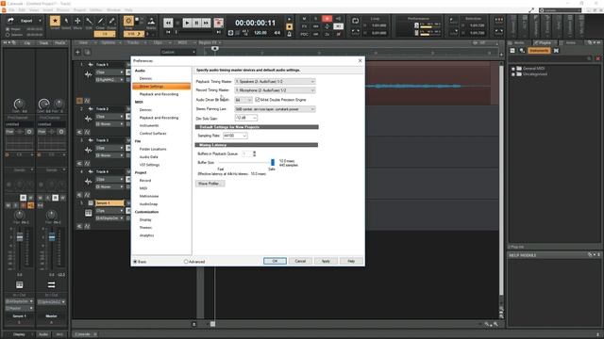604x339 pixels.
Task: Click the Instruments filter button in browser
Action: (539, 51)
